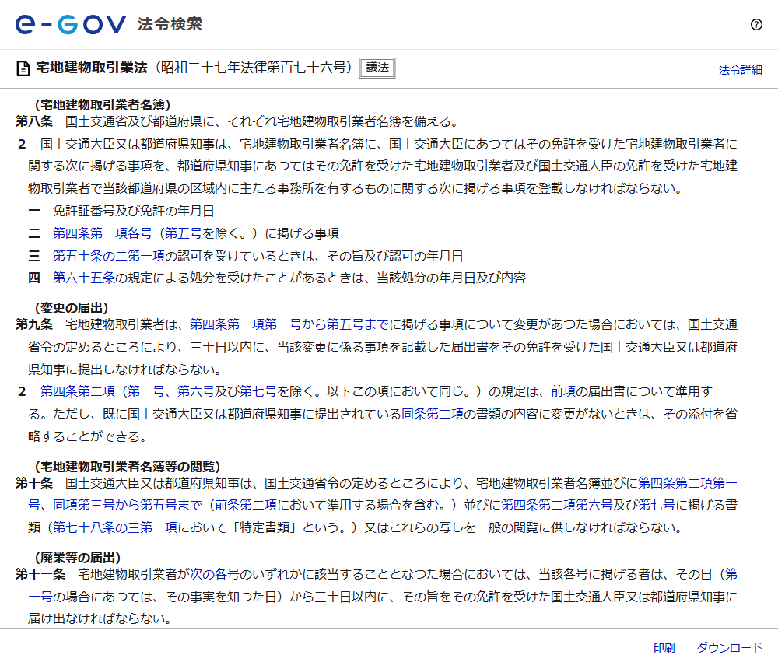This screenshot has height=669, width=778.
Task: Follow the 第四条第一項各号 link
Action: 103,233
